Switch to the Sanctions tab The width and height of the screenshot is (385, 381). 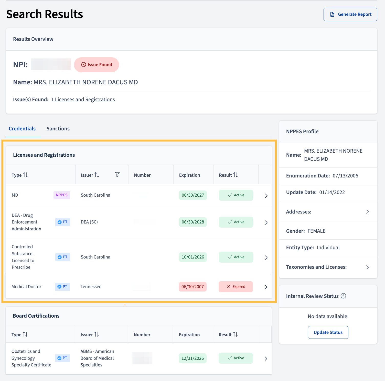[x=58, y=129]
